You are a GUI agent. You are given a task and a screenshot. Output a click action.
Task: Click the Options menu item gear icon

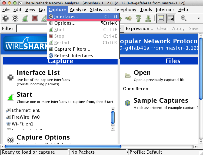tap(51, 23)
